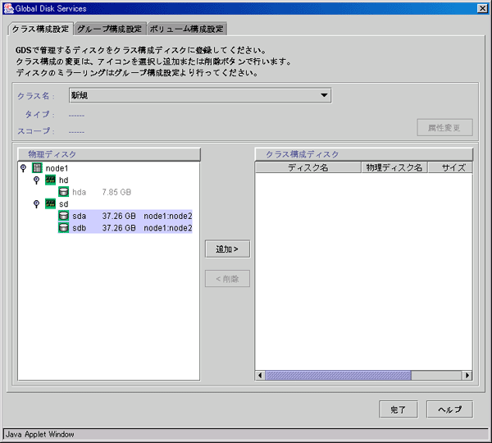This screenshot has height=443, width=492.
Task: Click the Global Disk Services title bar icon
Action: (7, 7)
